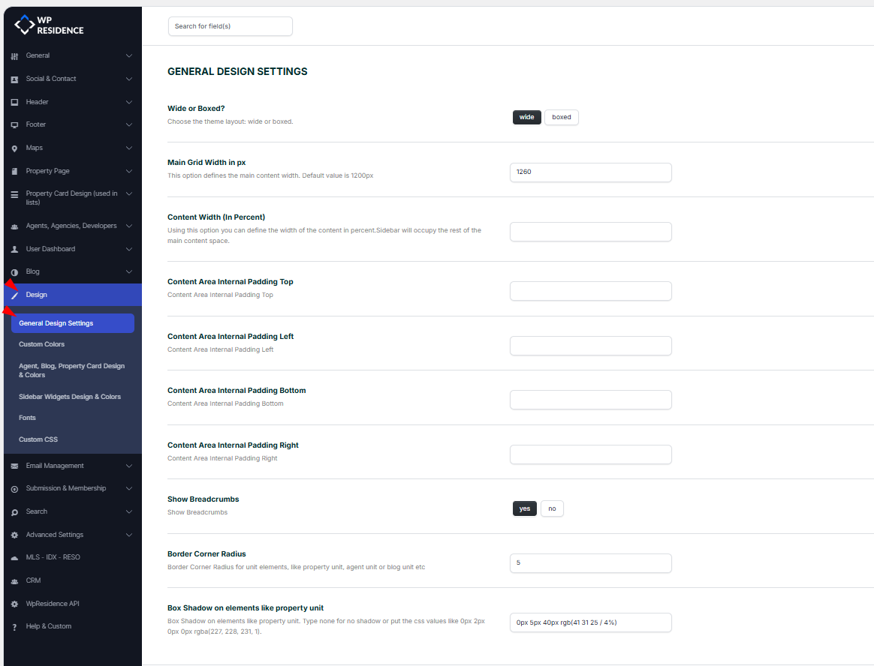The height and width of the screenshot is (666, 874).
Task: Open Sidebar Widgets Design & Colors
Action: pos(70,397)
